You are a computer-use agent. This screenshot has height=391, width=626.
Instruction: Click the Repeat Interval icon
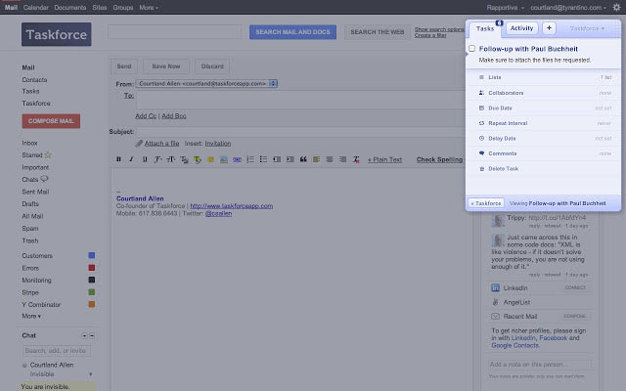(x=481, y=123)
